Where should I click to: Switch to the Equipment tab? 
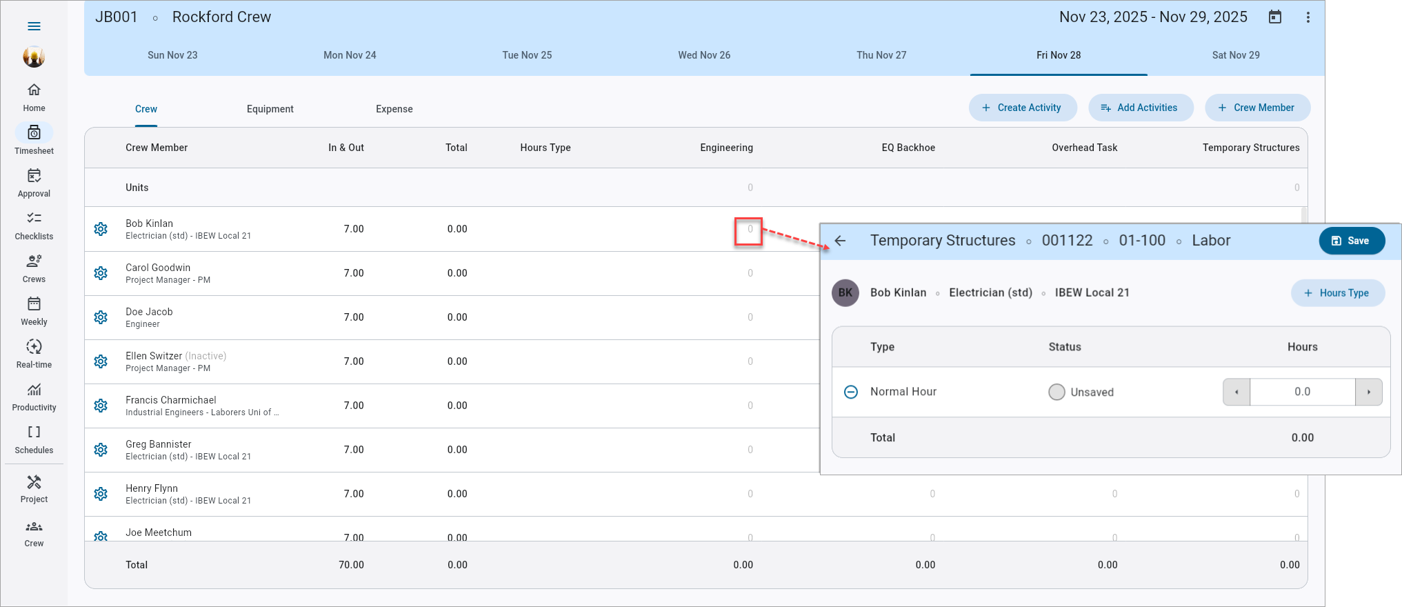pos(270,109)
